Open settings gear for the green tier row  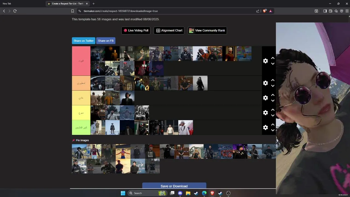tap(266, 127)
